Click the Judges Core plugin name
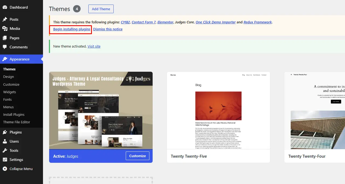This screenshot has width=345, height=184. pos(184,22)
